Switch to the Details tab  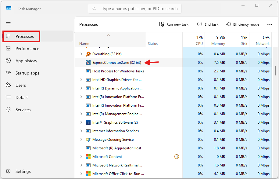point(22,97)
